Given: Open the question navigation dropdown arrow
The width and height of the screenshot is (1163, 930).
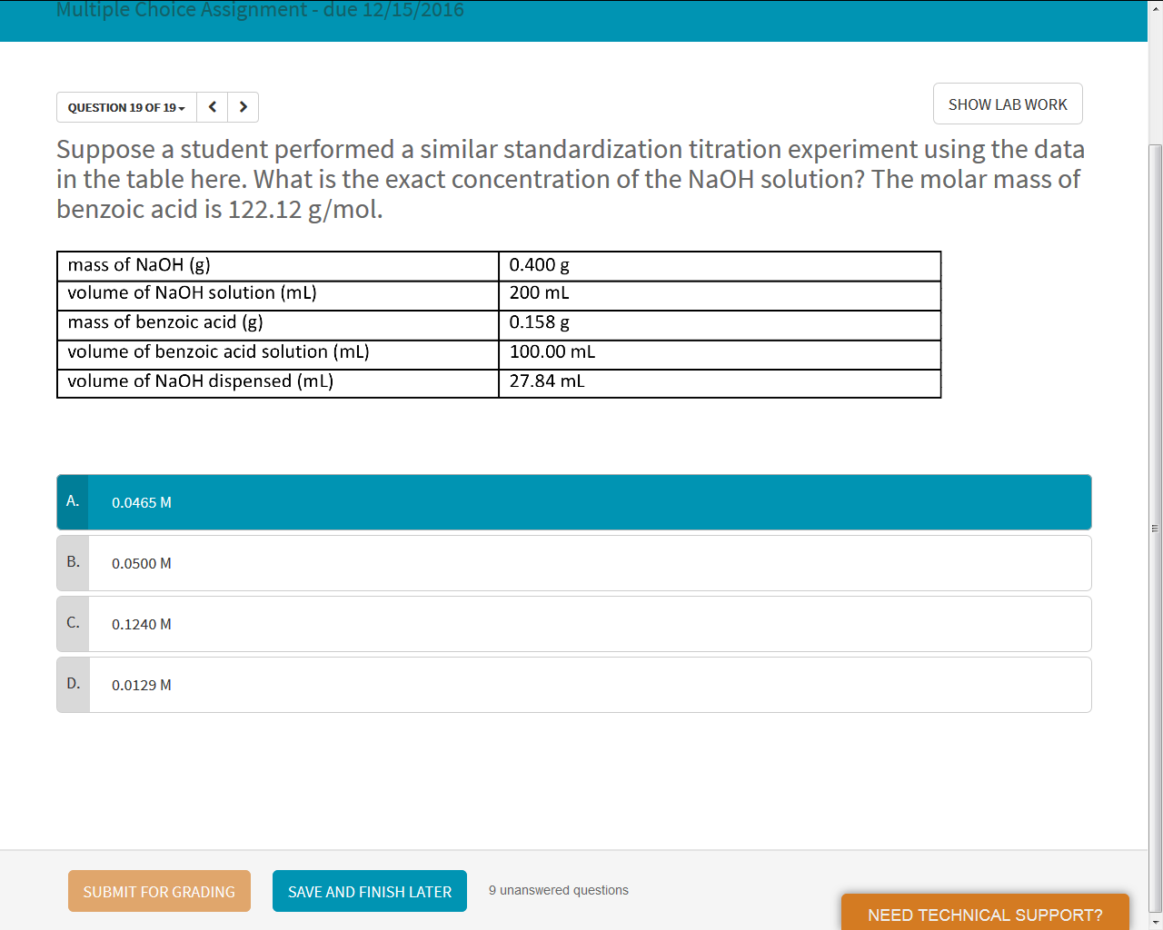Looking at the screenshot, I should coord(181,107).
